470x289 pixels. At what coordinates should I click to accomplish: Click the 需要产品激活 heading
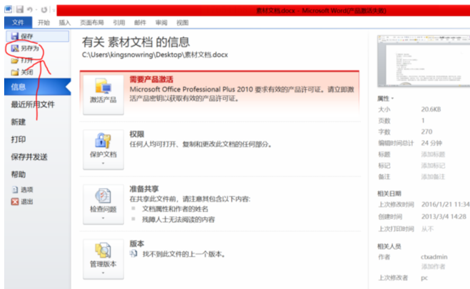pyautogui.click(x=151, y=79)
